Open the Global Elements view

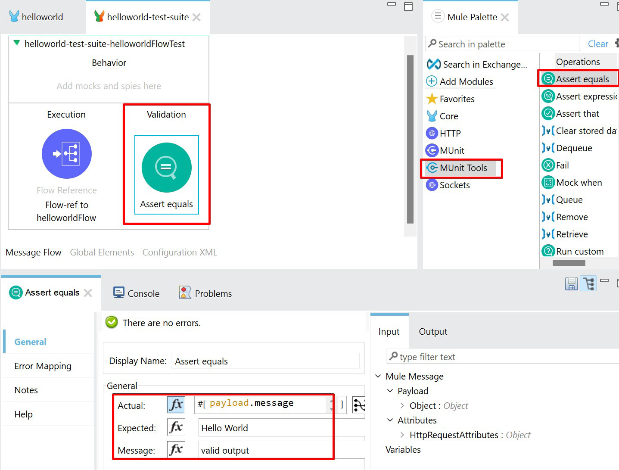102,252
